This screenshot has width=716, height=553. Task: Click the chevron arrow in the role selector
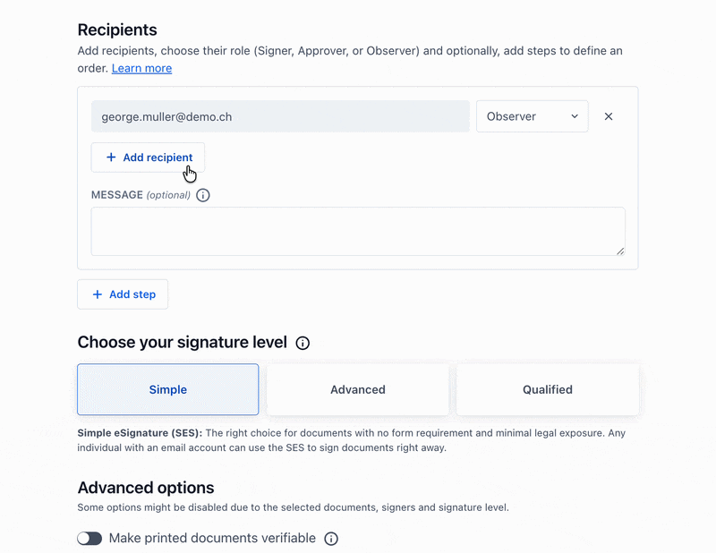[575, 116]
